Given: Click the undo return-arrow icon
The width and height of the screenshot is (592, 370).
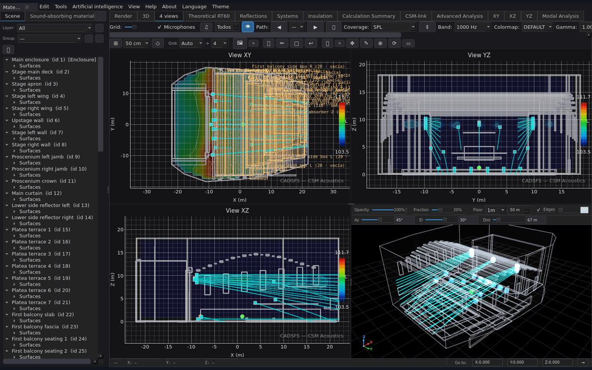Looking at the screenshot, I should pos(310,43).
